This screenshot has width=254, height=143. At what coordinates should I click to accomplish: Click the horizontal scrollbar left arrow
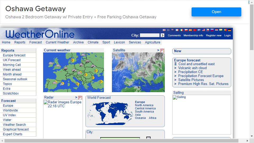(2, 141)
